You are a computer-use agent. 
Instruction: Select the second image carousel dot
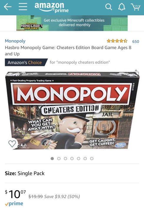pyautogui.click(x=59, y=158)
